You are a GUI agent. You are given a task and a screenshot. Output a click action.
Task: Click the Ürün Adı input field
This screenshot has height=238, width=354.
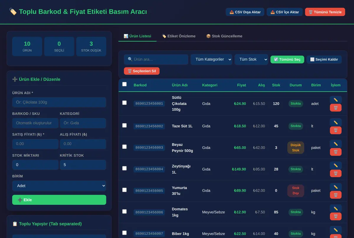(59, 102)
